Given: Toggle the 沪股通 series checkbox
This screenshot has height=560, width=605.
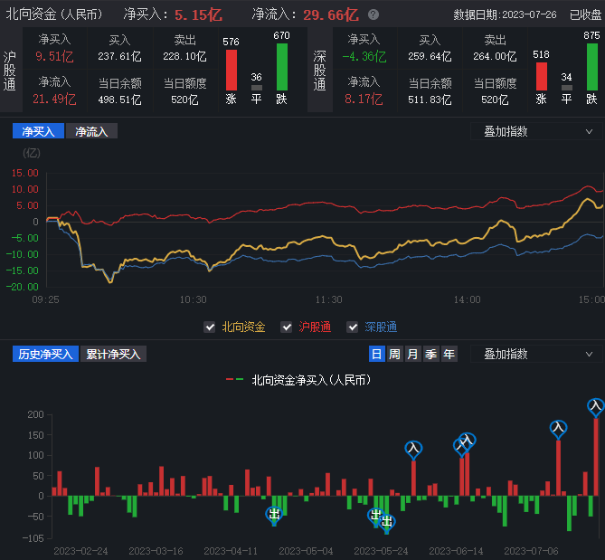Looking at the screenshot, I should pos(287,327).
